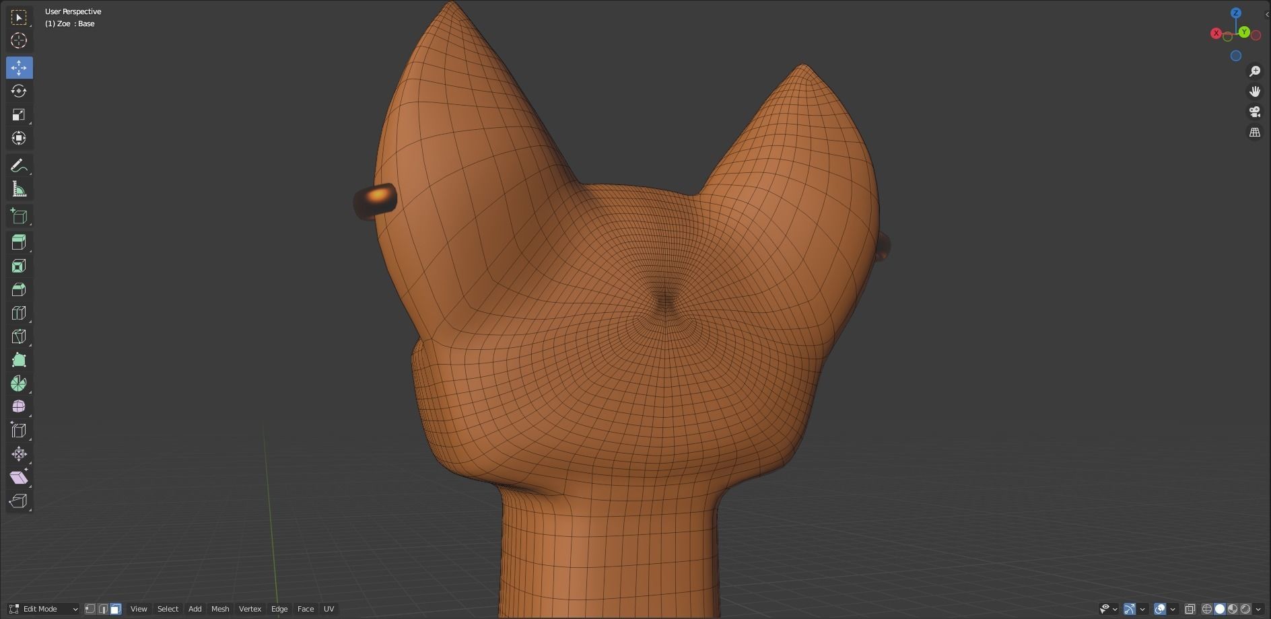Click the green Y axis on gizmo
Image resolution: width=1271 pixels, height=619 pixels.
click(1244, 32)
